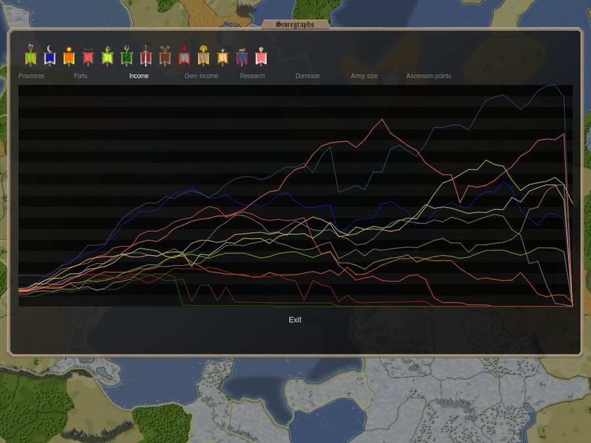Viewport: 591px width, 443px height.
Task: Select the blue-purple flag with hammer top
Action: (242, 56)
